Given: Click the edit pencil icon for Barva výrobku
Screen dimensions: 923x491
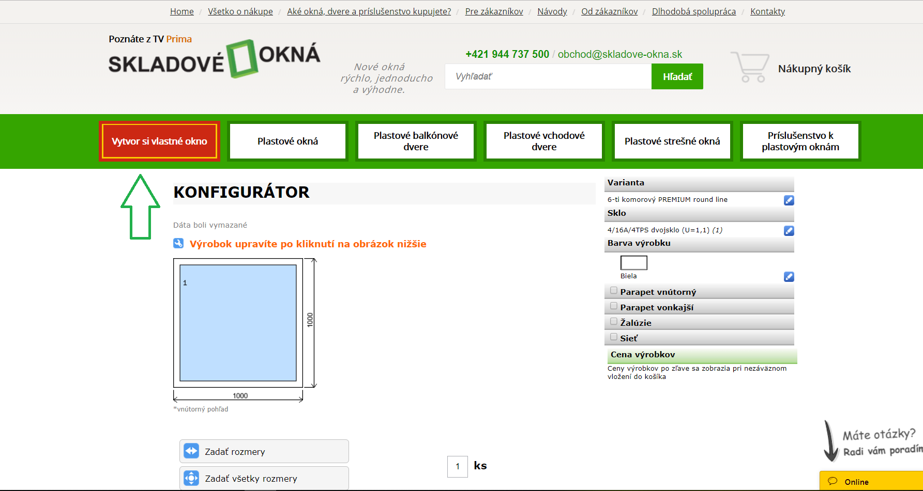Looking at the screenshot, I should point(789,277).
